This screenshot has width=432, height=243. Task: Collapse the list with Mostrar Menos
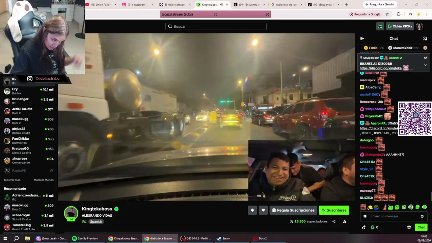pos(44,180)
